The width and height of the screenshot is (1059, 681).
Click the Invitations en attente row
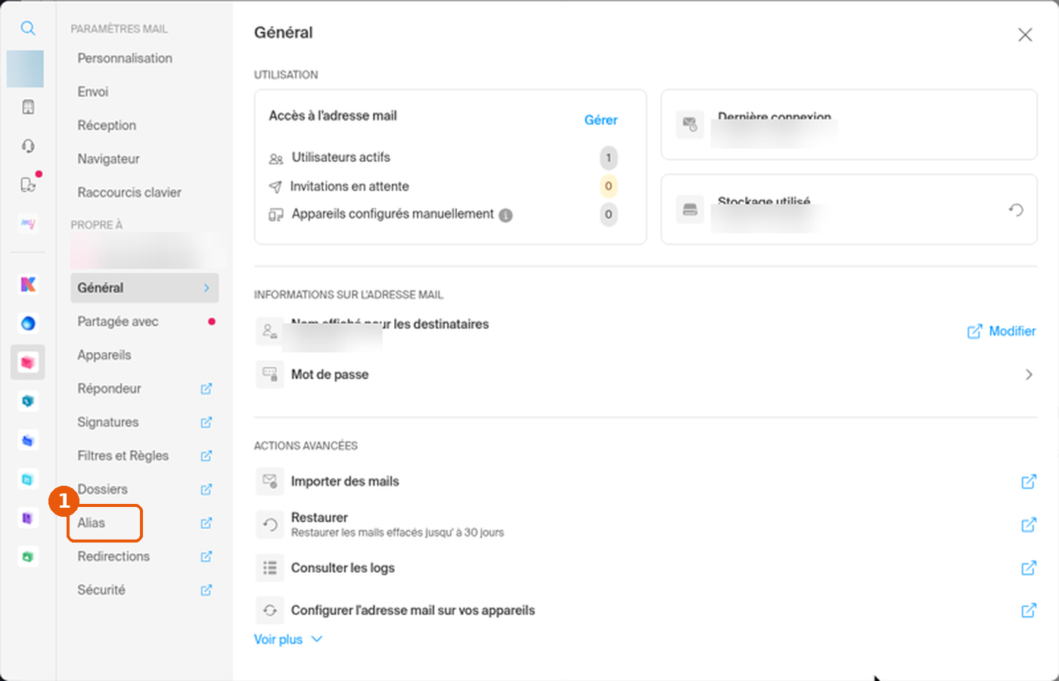443,186
